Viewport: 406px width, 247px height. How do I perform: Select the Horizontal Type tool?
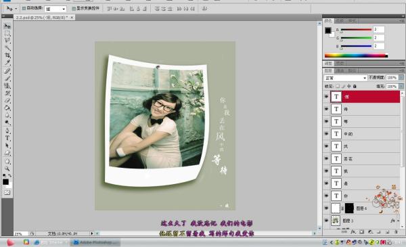tap(7, 138)
